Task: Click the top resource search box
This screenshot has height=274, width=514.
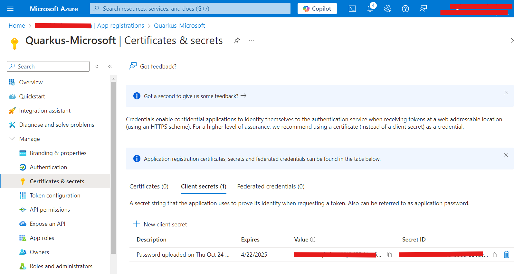Action: (x=190, y=9)
